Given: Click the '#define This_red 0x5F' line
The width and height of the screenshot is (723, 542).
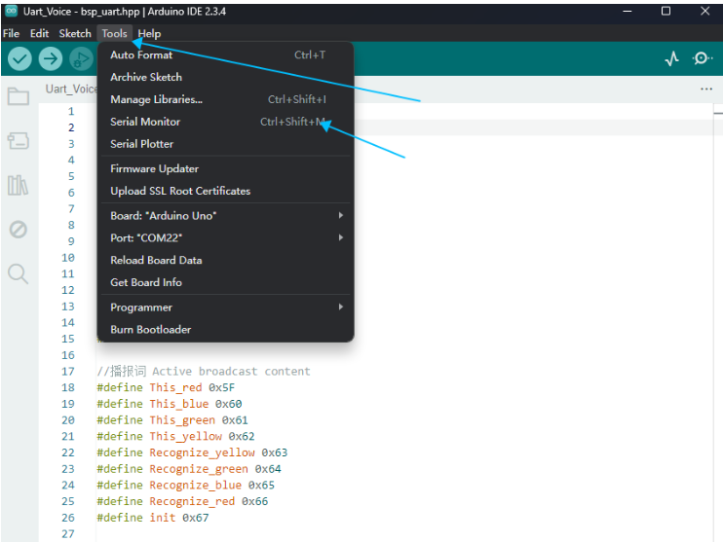Looking at the screenshot, I should coord(166,387).
